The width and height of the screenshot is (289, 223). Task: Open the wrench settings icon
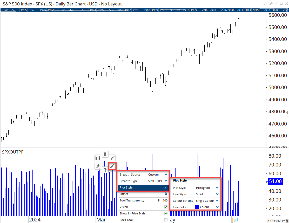pyautogui.click(x=112, y=158)
